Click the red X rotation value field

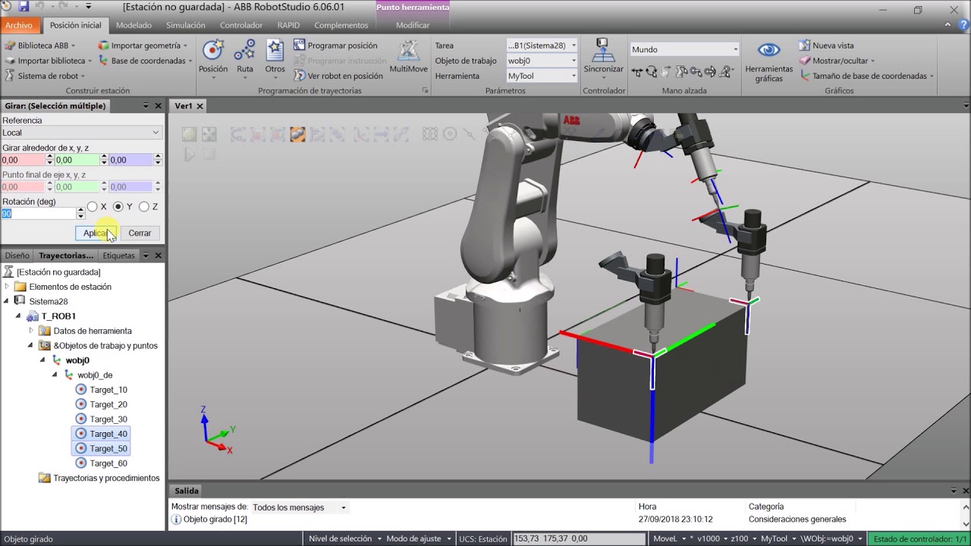click(23, 160)
